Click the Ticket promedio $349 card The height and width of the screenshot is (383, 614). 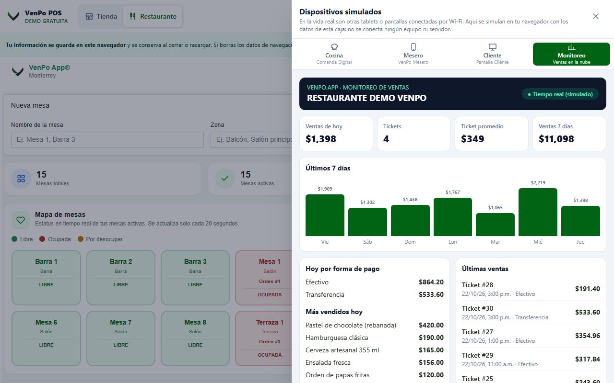(x=492, y=134)
